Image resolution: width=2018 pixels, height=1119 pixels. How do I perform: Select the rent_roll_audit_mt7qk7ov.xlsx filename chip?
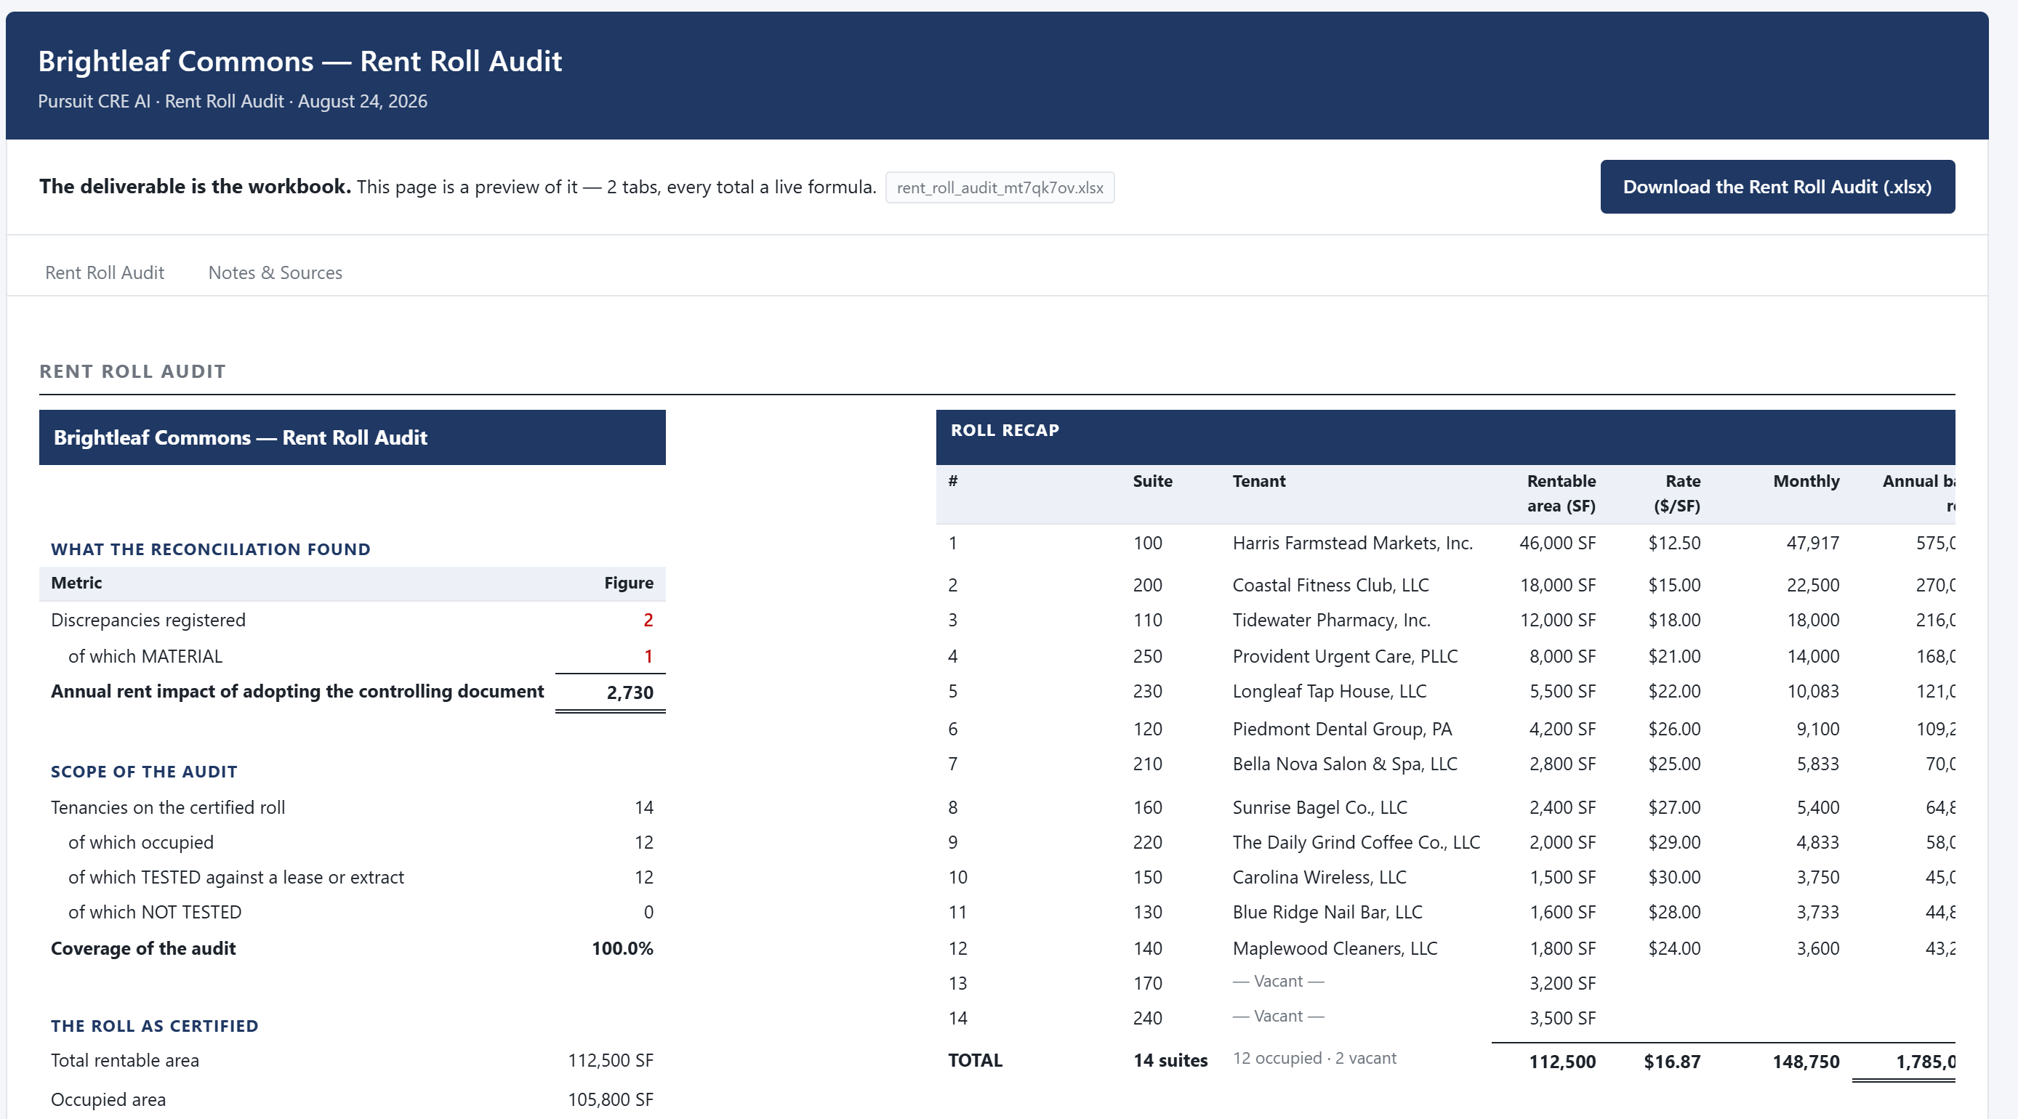[x=1000, y=188]
